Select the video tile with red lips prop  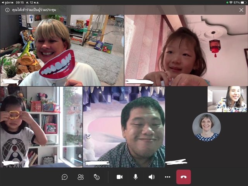(x=62, y=50)
